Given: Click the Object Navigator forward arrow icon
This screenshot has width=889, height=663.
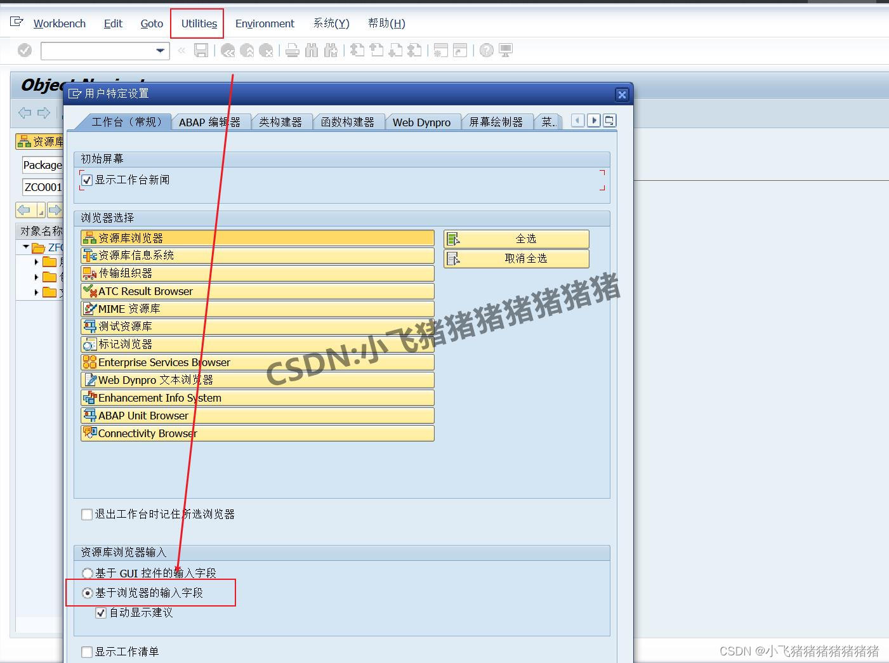Looking at the screenshot, I should [x=44, y=113].
